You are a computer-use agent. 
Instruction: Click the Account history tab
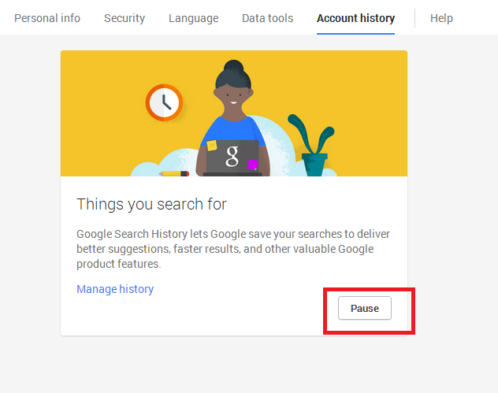pyautogui.click(x=355, y=18)
